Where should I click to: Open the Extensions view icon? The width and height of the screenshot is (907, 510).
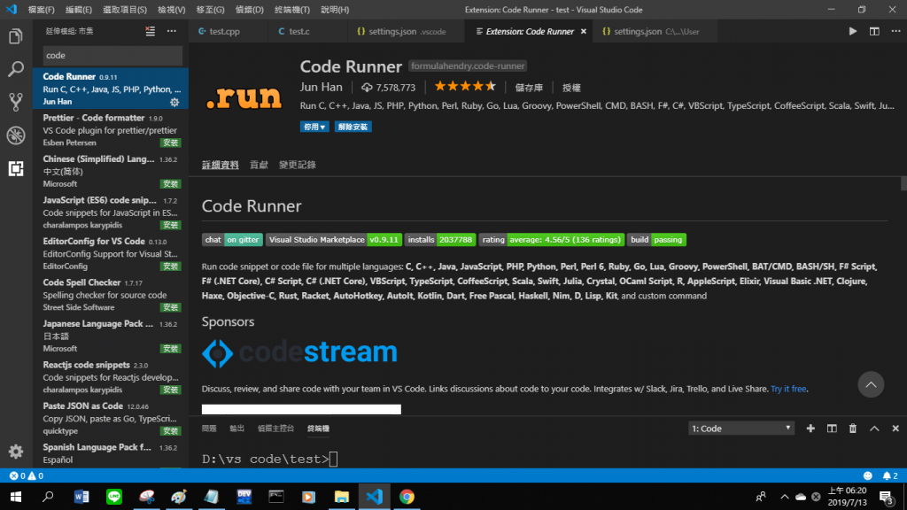tap(16, 168)
